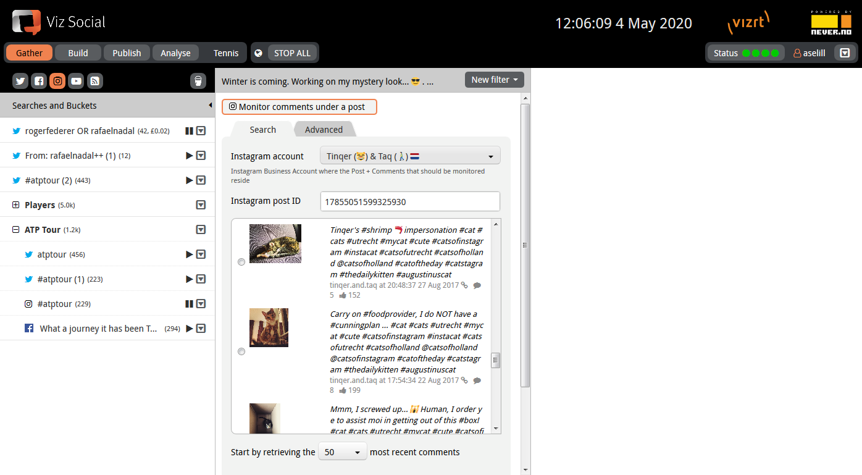Pause the Instagram #atptour (229) search

[x=190, y=304]
